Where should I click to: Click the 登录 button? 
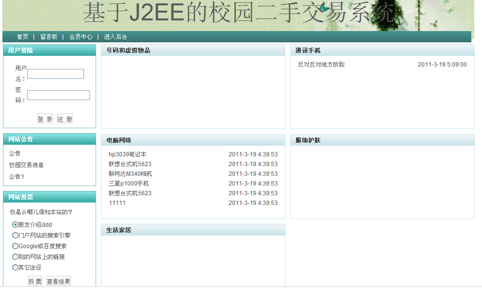[x=45, y=119]
